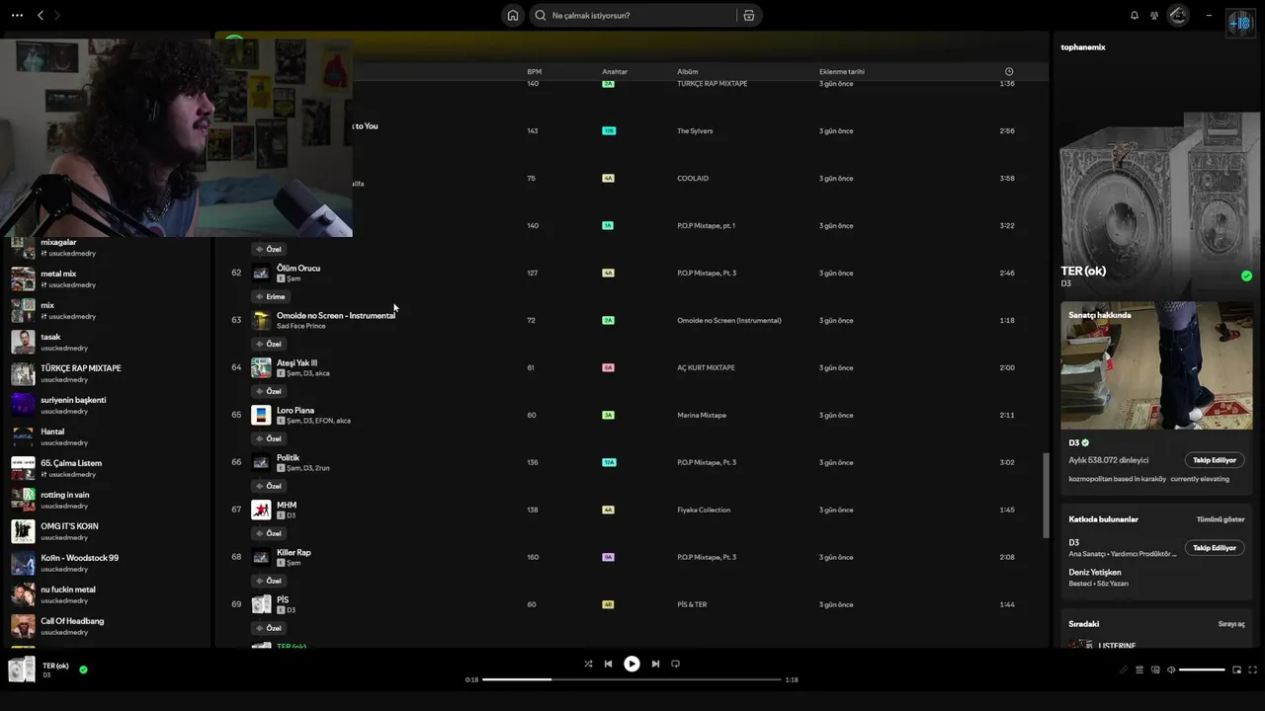The width and height of the screenshot is (1265, 711).
Task: Open the Koßn - Woodstock 99 playlist
Action: click(x=107, y=564)
